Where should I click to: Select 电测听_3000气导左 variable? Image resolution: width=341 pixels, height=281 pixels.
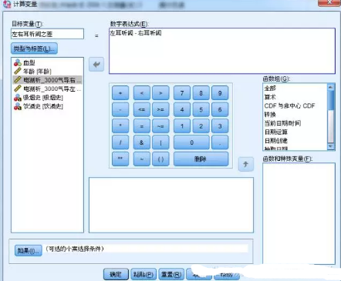(x=47, y=89)
